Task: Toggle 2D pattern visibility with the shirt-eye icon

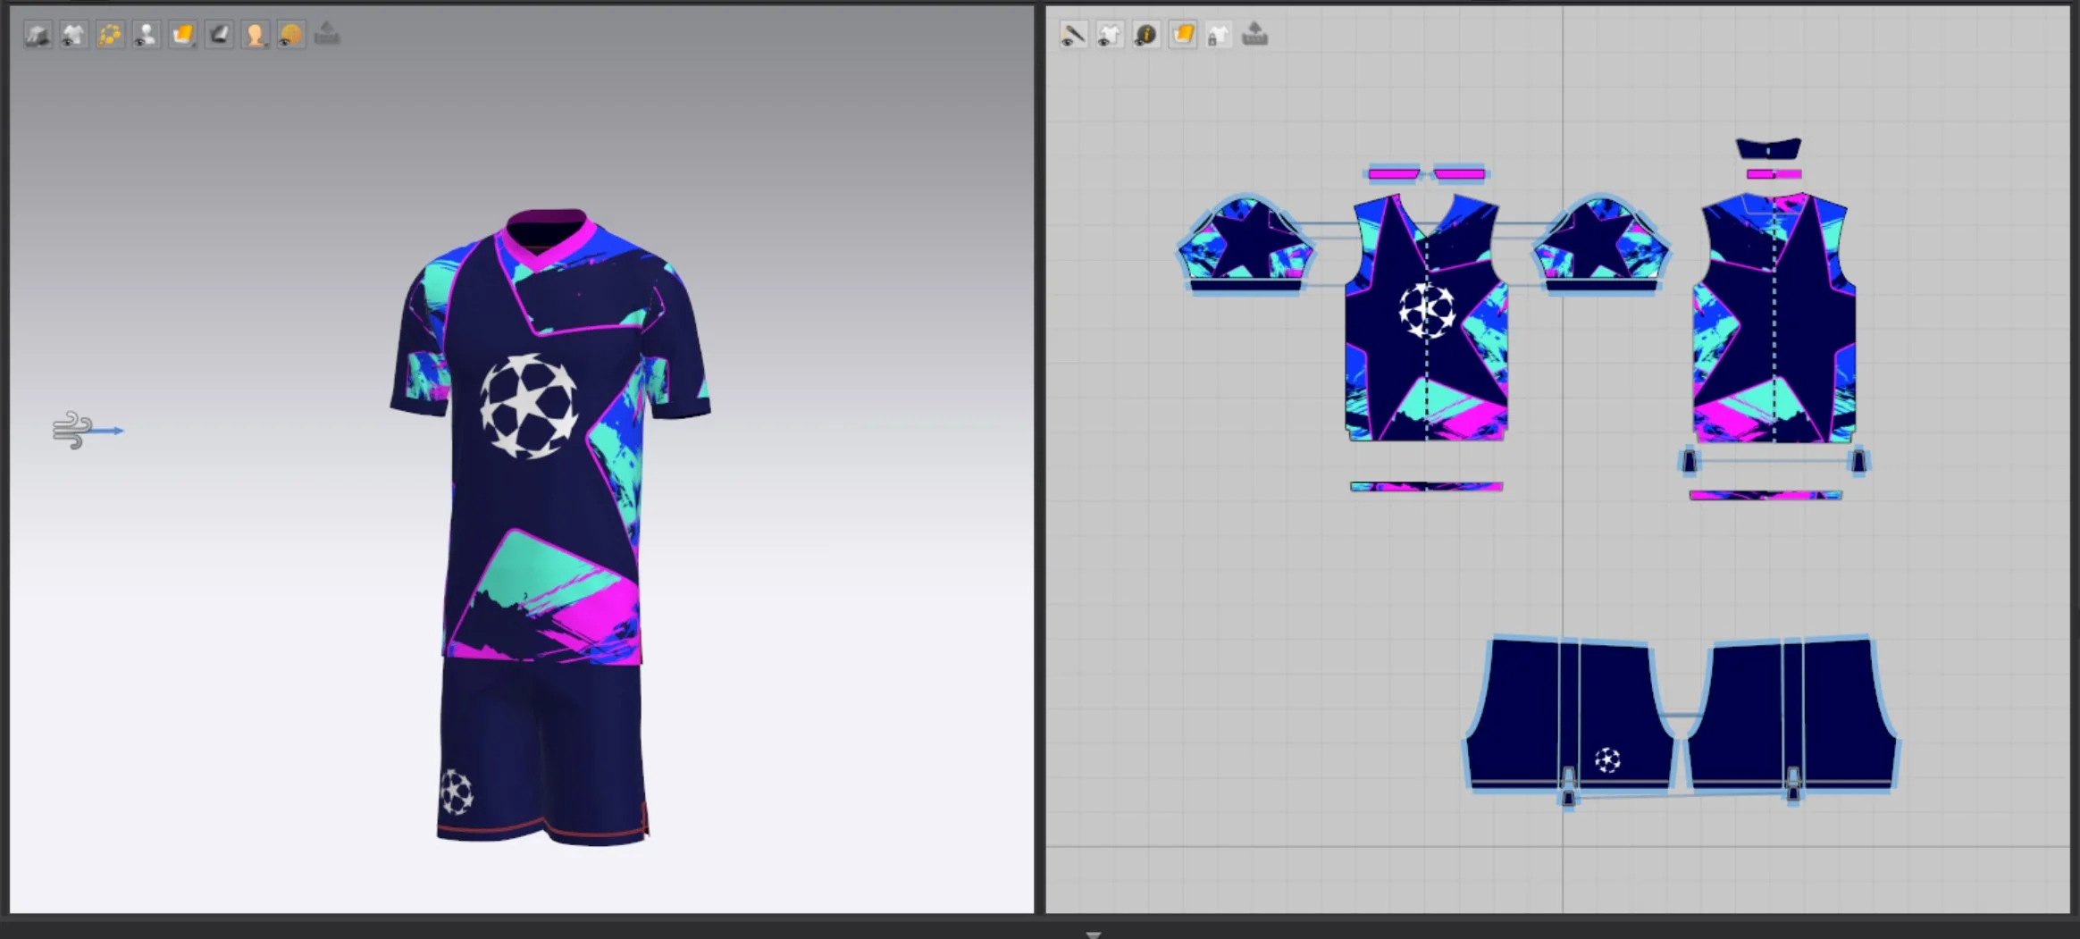Action: [1110, 35]
